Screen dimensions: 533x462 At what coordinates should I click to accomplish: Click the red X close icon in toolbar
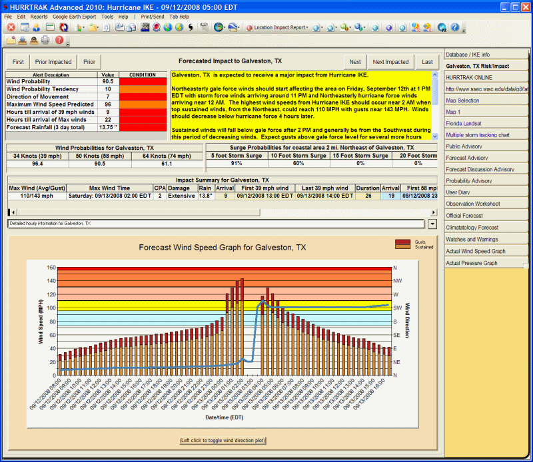pos(11,28)
